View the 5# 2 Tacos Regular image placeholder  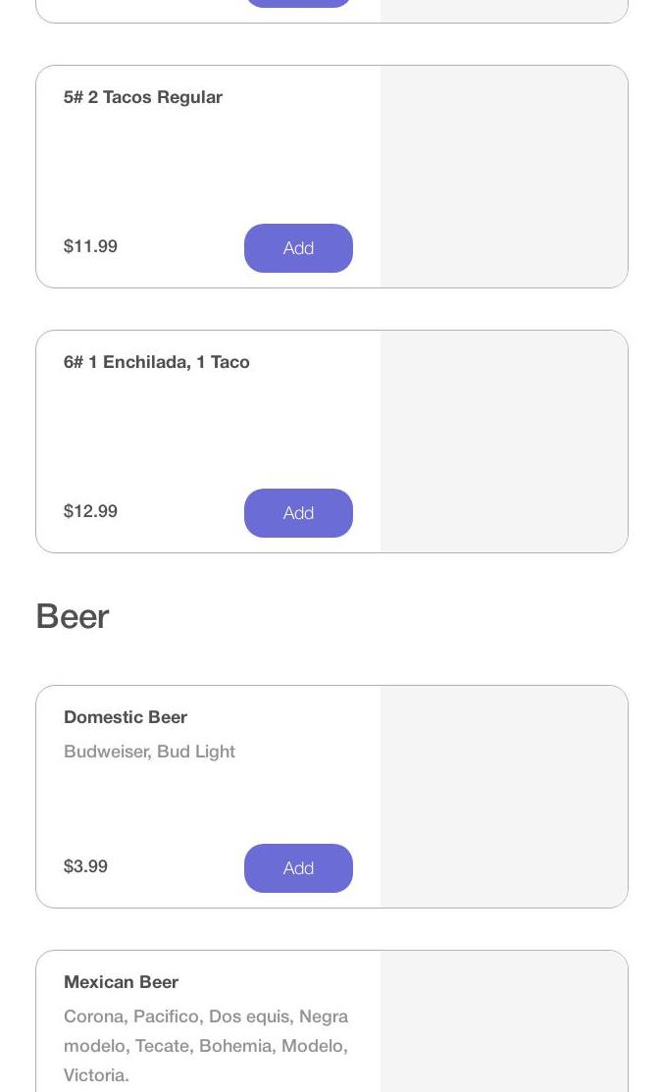click(x=504, y=177)
